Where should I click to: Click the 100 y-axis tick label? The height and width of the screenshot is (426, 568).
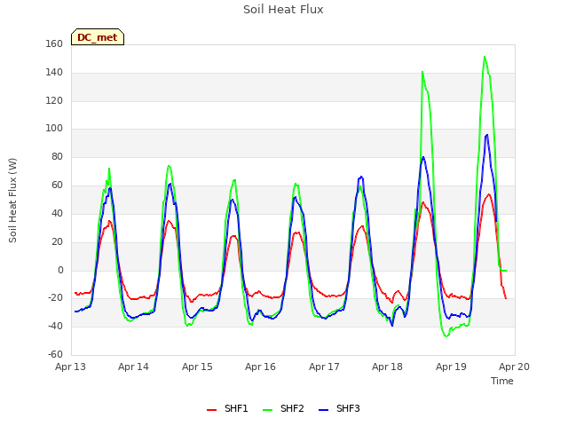point(54,128)
